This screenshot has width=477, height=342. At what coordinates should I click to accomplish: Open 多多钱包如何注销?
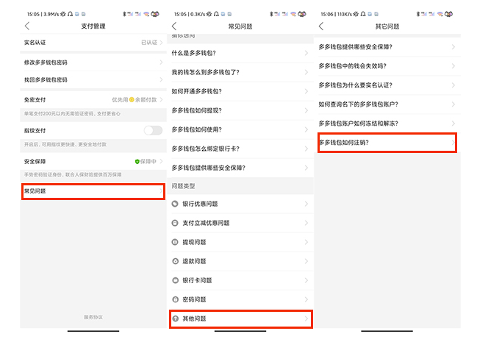tap(387, 143)
